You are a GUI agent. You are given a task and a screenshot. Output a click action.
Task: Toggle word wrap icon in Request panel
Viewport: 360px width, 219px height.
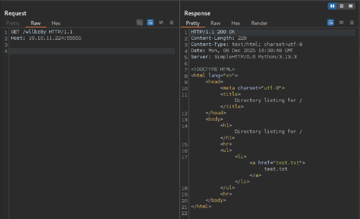coord(150,23)
